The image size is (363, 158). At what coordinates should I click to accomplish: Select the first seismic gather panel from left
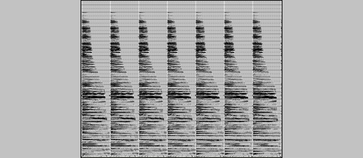96,79
